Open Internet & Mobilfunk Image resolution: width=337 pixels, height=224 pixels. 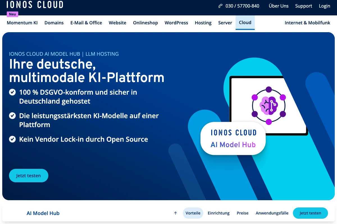point(308,23)
